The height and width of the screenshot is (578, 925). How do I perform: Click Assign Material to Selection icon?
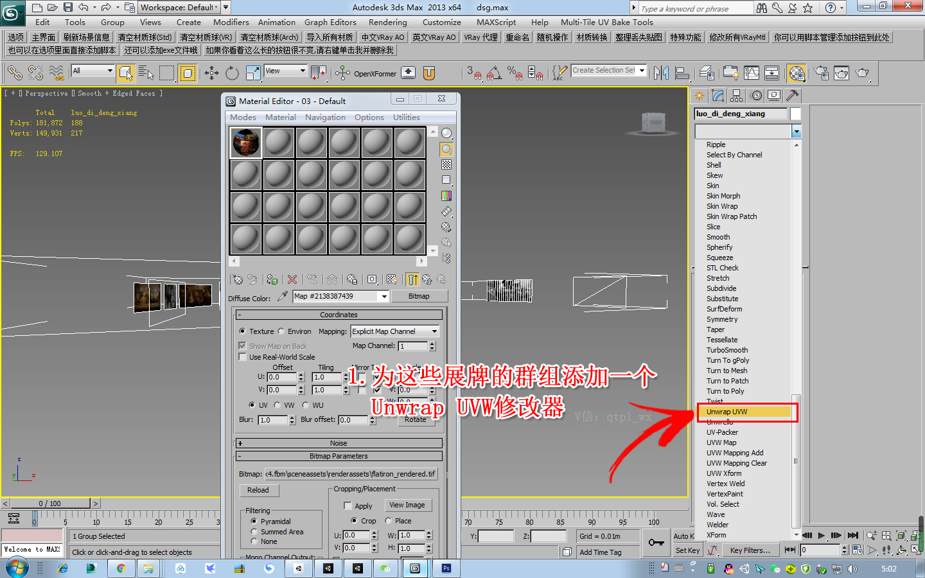[x=272, y=279]
